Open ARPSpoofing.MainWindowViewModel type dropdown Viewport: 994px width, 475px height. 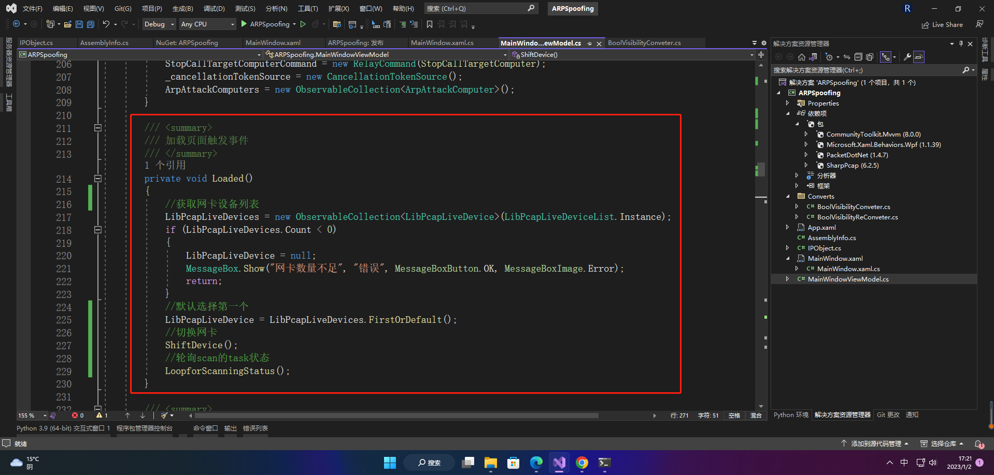pyautogui.click(x=386, y=54)
